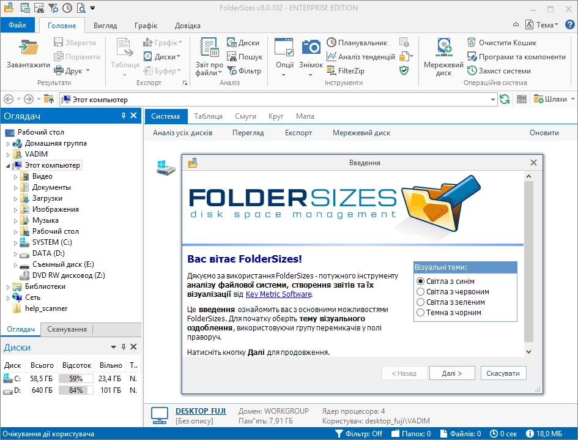This screenshot has height=440, width=578.
Task: Click the back navigation arrow
Action: [x=9, y=99]
